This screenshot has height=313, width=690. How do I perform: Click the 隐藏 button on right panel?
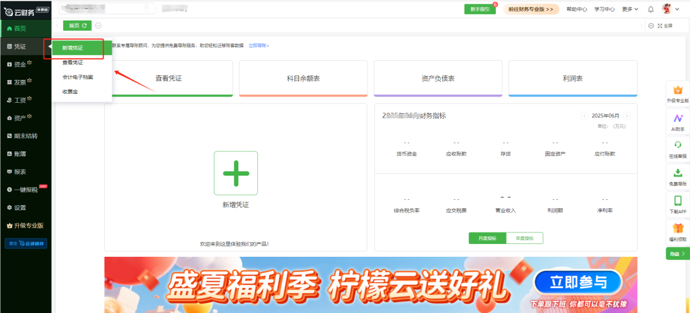pyautogui.click(x=678, y=254)
